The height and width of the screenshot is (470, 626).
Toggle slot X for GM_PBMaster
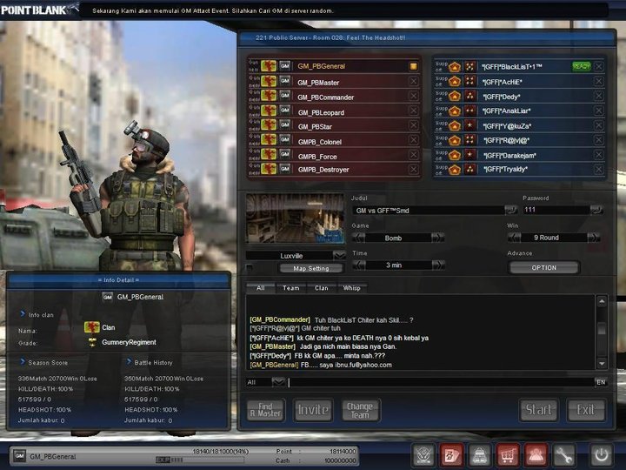click(x=413, y=81)
